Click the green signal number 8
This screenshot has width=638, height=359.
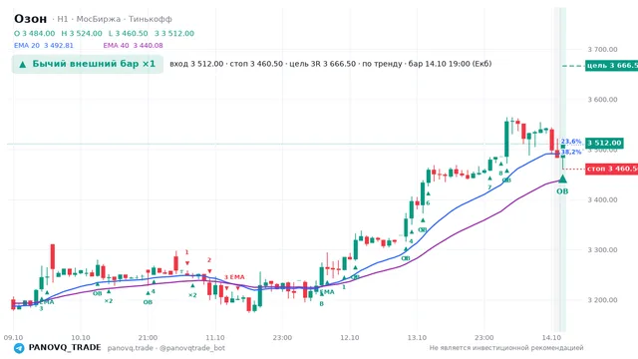(500, 174)
